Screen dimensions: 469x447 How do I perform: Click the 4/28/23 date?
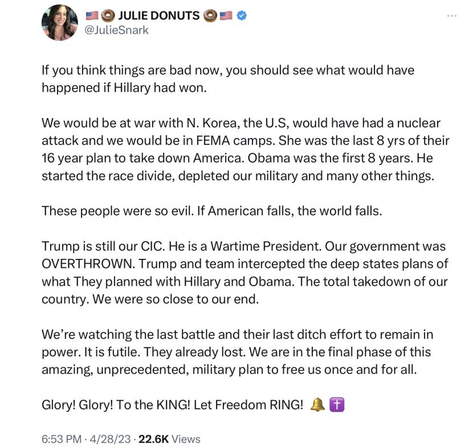(x=110, y=439)
